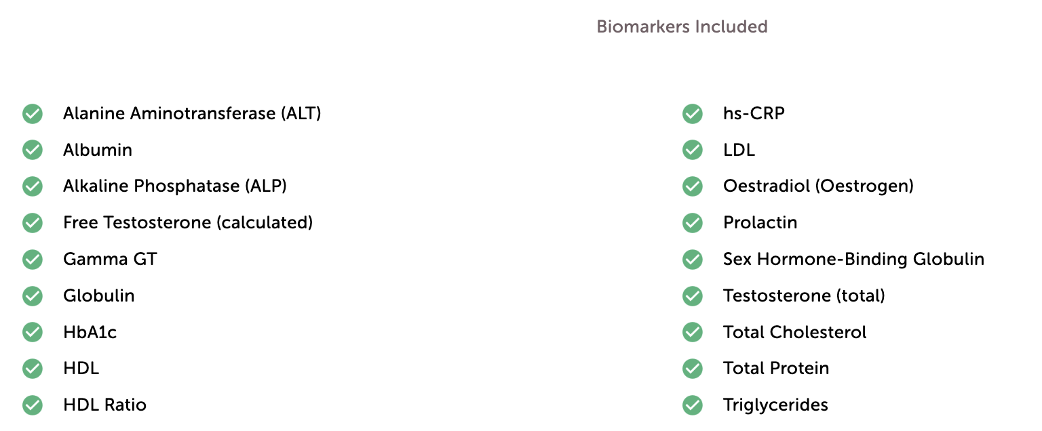This screenshot has height=431, width=1042.
Task: Click the green check next to LDL
Action: (693, 150)
